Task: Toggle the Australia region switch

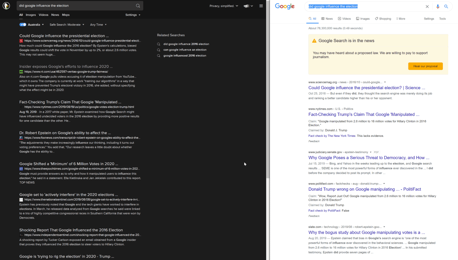Action: [x=23, y=25]
